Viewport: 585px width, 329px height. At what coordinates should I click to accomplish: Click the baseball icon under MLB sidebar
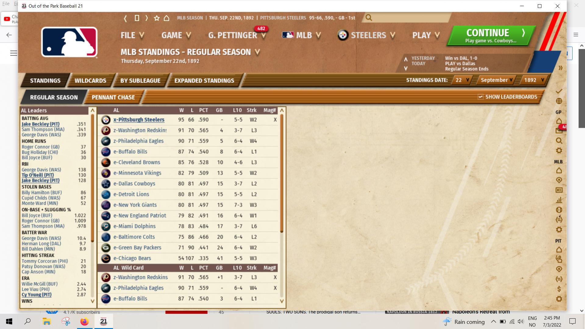pos(559,210)
